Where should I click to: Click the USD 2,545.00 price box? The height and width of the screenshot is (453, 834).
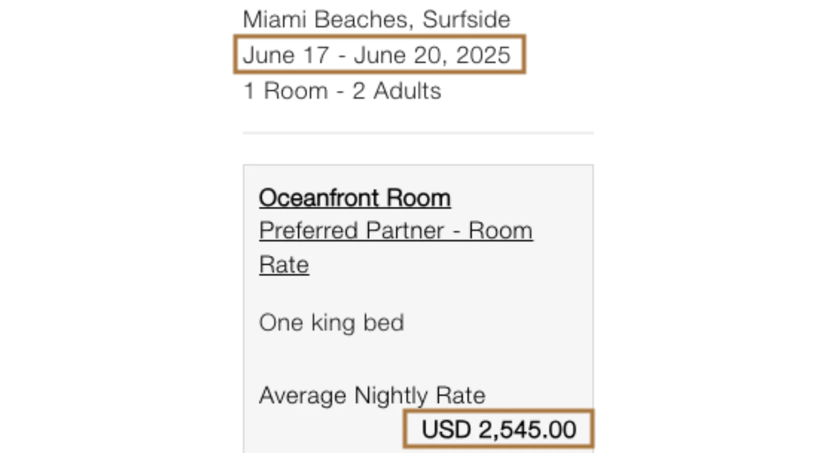[x=498, y=429]
